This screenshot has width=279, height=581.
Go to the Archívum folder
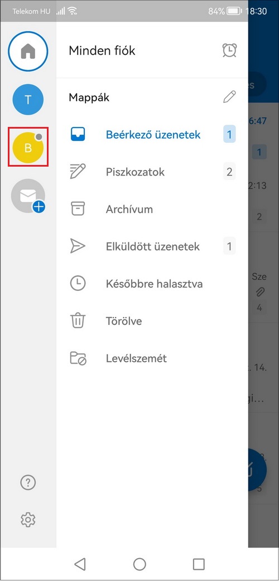(x=152, y=209)
